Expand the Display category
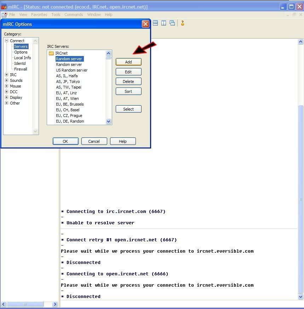The width and height of the screenshot is (304, 309). pyautogui.click(x=6, y=97)
